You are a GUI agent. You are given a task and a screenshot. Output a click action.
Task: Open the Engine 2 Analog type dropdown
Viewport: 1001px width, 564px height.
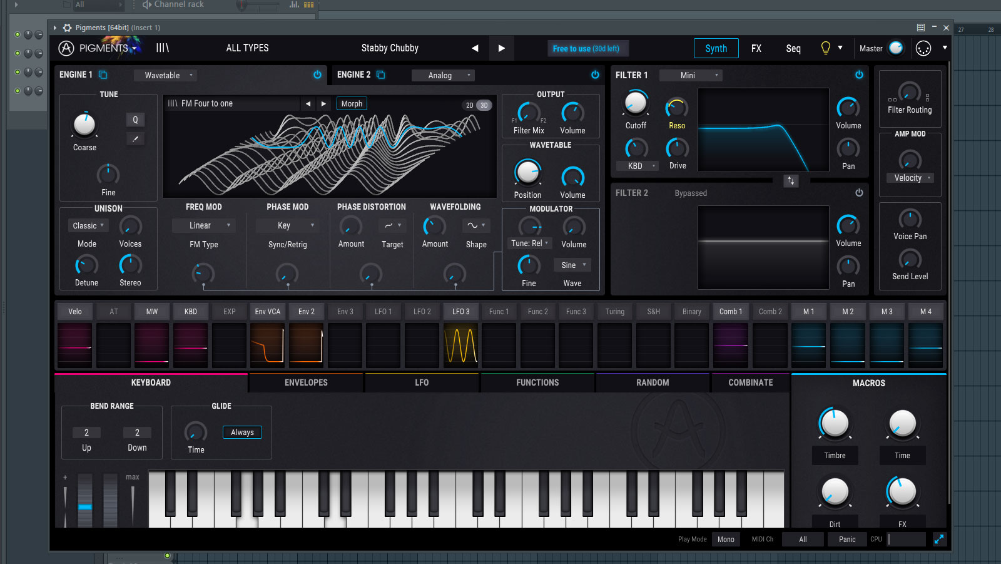pos(443,75)
